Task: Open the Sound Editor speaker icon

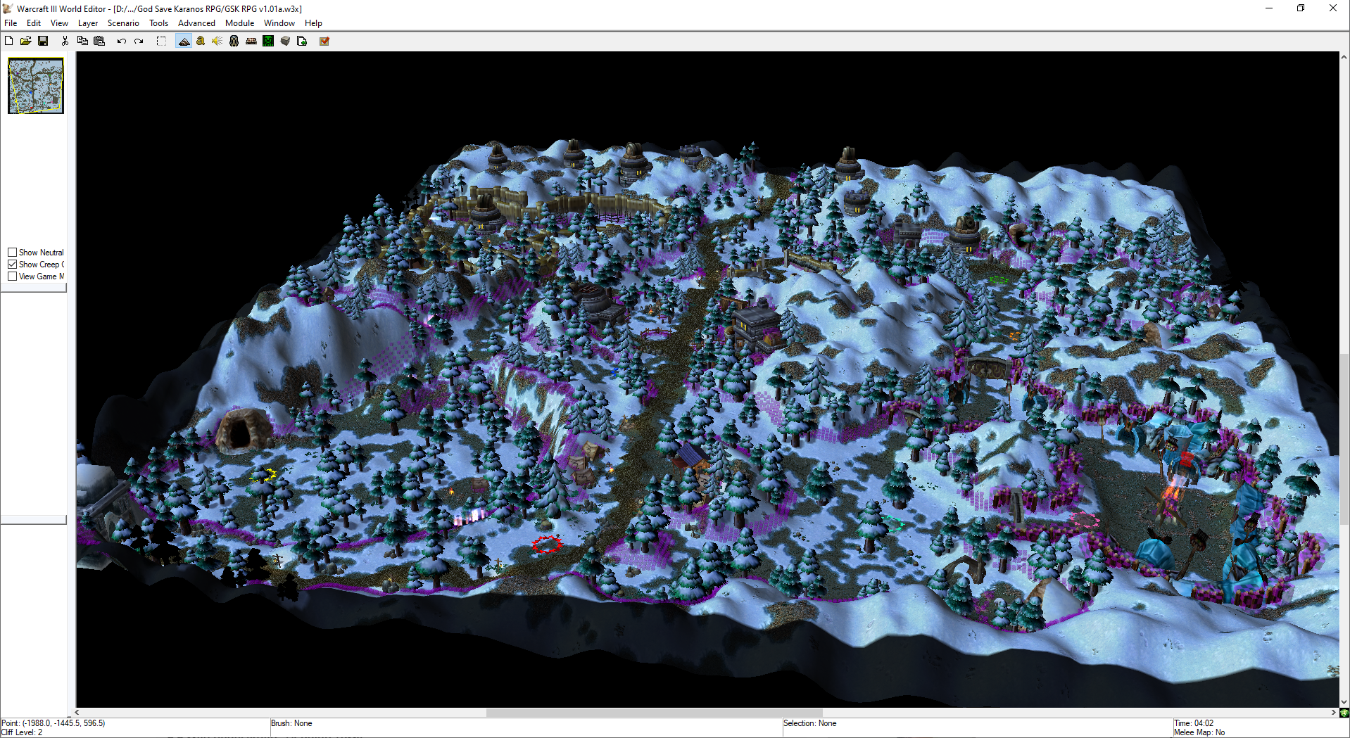Action: (217, 41)
